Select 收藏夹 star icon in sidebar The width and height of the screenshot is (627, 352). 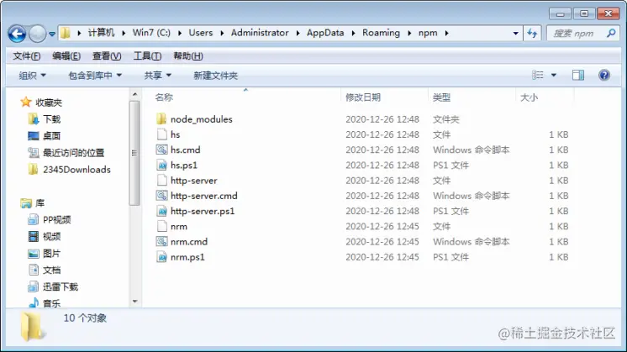click(26, 102)
